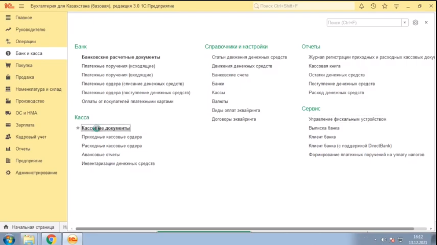This screenshot has width=437, height=245.
Task: Open Оплаты от покупателей платежными картами
Action: point(127,101)
